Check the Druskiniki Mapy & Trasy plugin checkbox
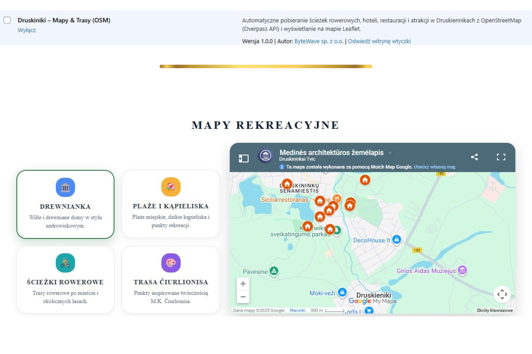Image resolution: width=532 pixels, height=354 pixels. [x=7, y=20]
